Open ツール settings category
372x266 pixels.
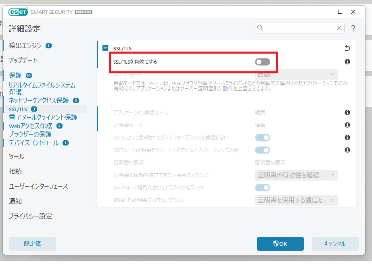tap(17, 156)
